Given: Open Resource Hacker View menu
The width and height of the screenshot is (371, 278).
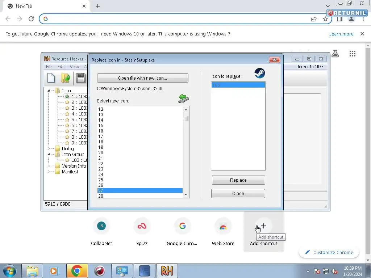Looking at the screenshot, I should coord(74,67).
